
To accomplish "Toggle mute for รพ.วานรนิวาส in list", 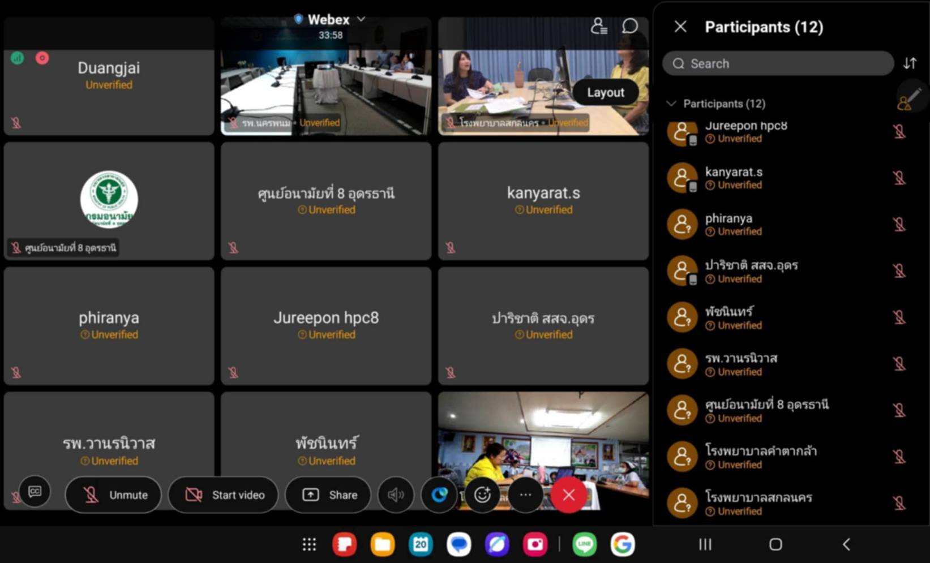I will pyautogui.click(x=899, y=364).
